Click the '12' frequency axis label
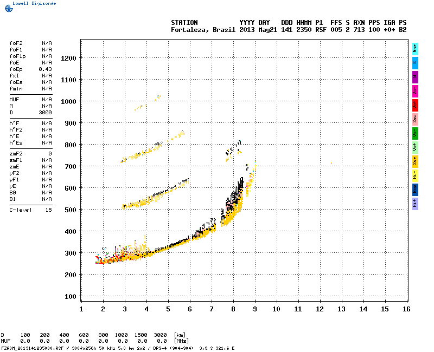 [x=320, y=309]
